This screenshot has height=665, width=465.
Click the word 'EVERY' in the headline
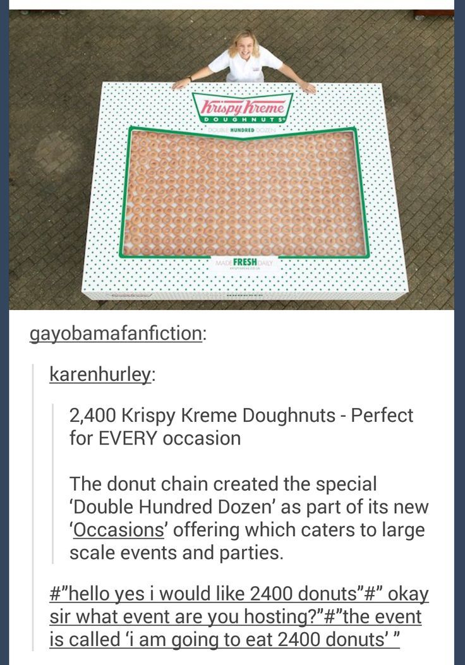pyautogui.click(x=128, y=438)
